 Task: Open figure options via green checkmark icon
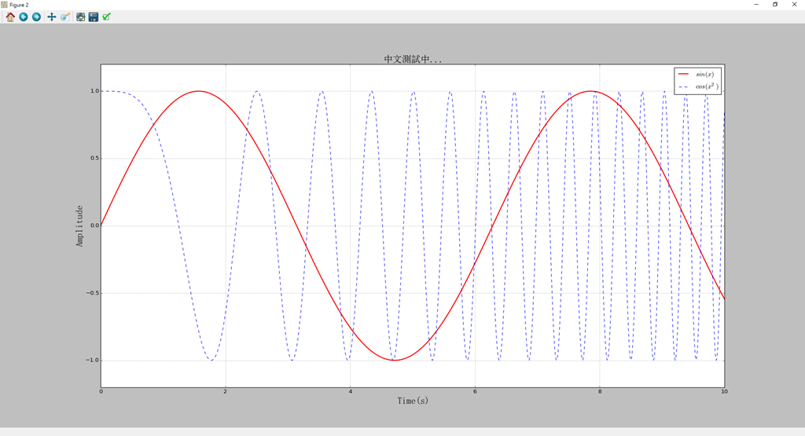[106, 17]
